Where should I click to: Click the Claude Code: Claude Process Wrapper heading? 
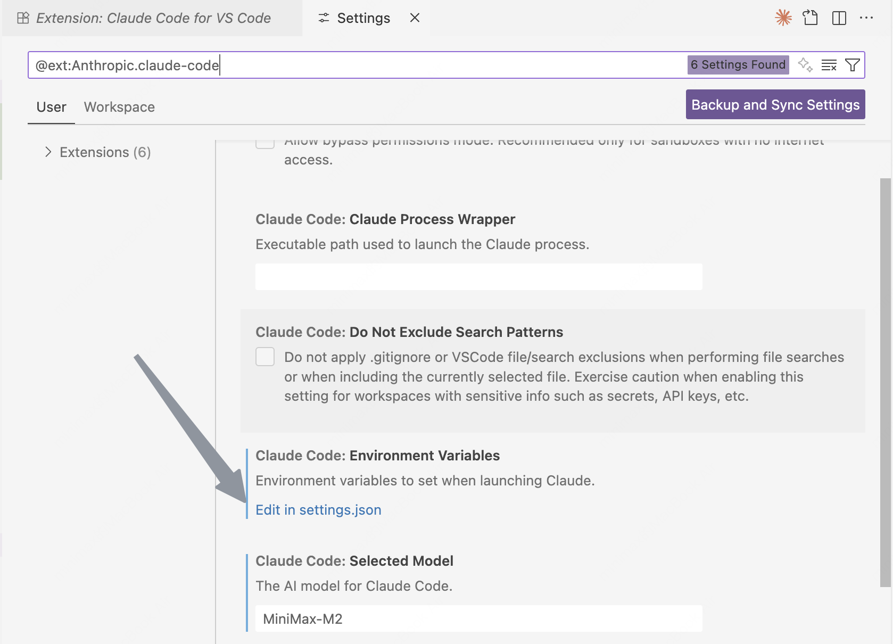[385, 219]
